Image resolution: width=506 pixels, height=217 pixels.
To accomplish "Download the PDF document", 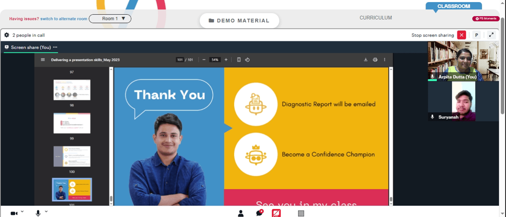I will (x=366, y=60).
